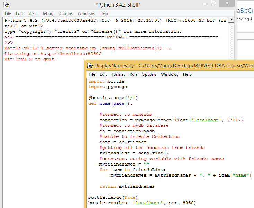
Task: Open File menu in Python Shell
Action: (8, 13)
